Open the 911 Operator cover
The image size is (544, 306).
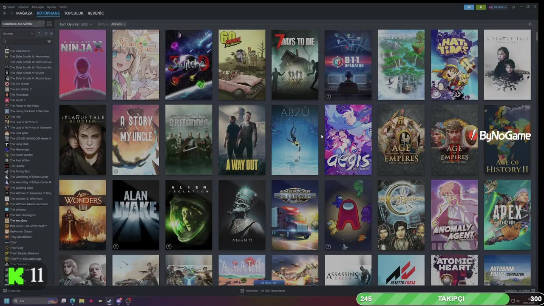[348, 65]
